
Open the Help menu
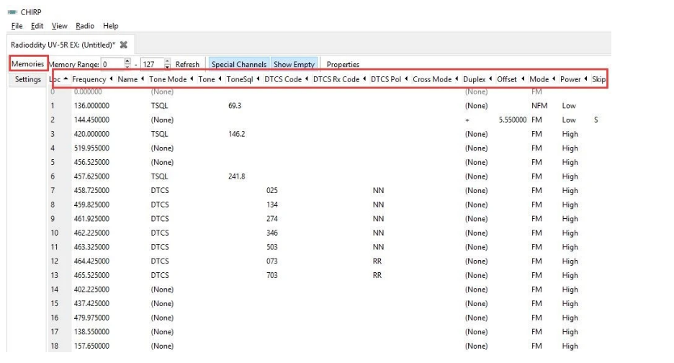[110, 26]
